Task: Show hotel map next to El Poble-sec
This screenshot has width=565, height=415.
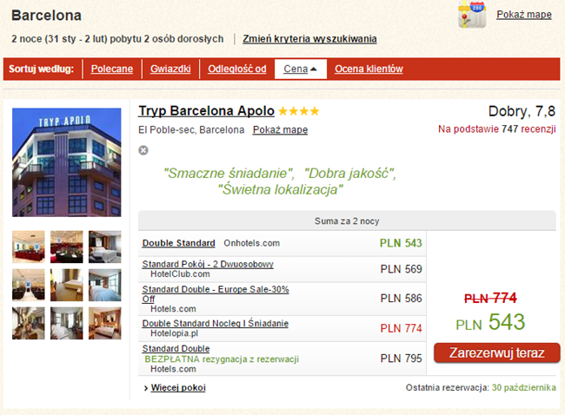Action: pyautogui.click(x=281, y=129)
